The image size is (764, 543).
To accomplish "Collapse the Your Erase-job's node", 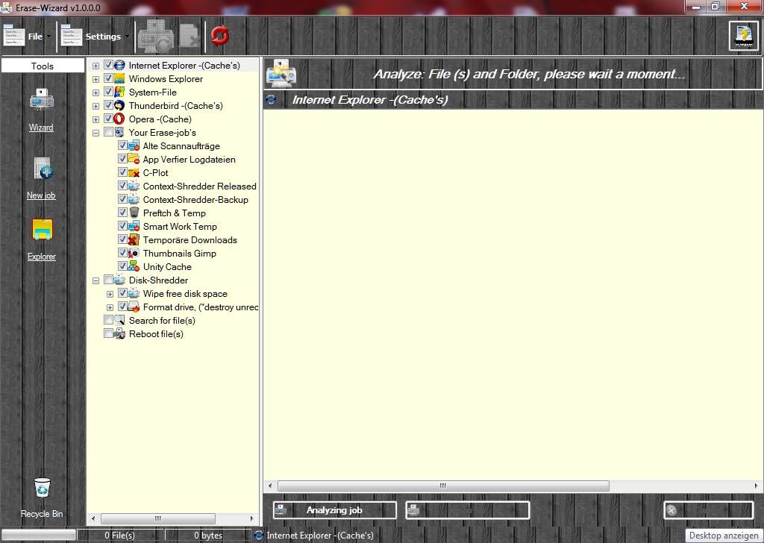I will (x=96, y=133).
